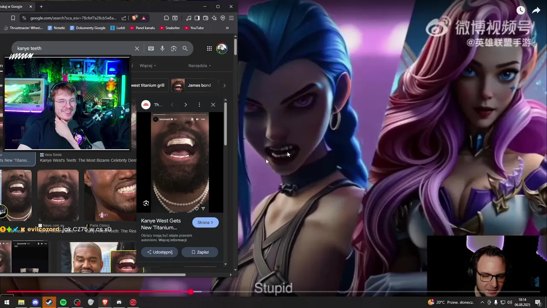Image resolution: width=547 pixels, height=308 pixels.
Task: Advance suggestion chips with the right arrow
Action: tap(224, 85)
